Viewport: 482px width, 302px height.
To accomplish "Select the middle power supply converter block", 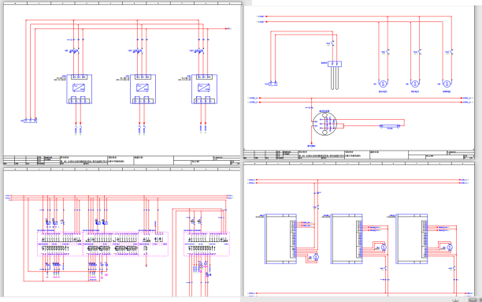I will click(143, 89).
